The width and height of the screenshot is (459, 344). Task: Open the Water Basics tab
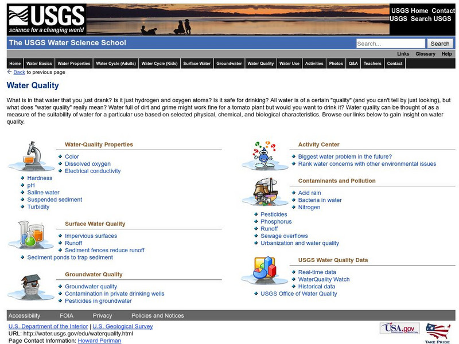pos(39,64)
